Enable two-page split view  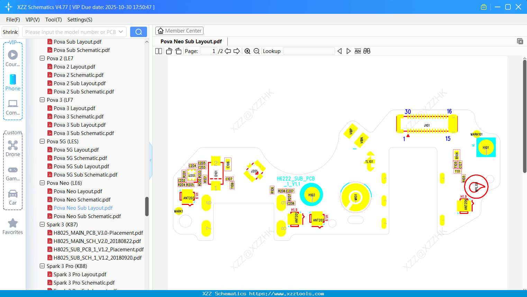click(158, 51)
